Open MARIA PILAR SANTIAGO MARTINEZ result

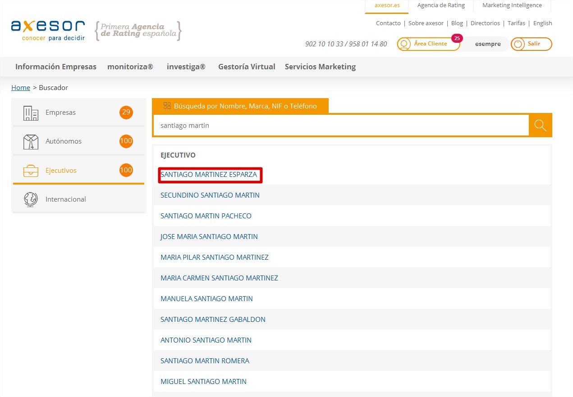pyautogui.click(x=215, y=257)
